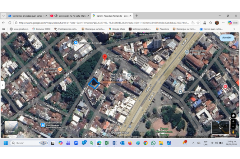Screen dimensions: 240x159
Task: Open Google Chrome from the taskbar
Action: [146, 143]
